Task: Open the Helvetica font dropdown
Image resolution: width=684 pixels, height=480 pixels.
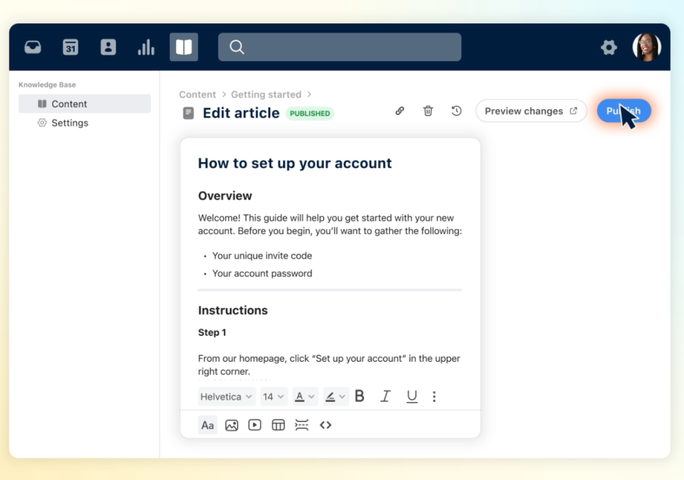Action: [x=226, y=396]
